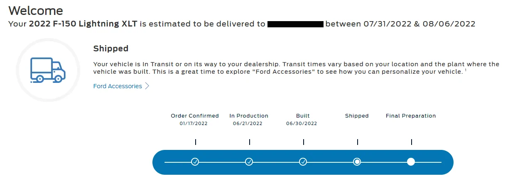The width and height of the screenshot is (520, 188).
Task: Click the Order Confirmed checkmark circle
Action: [x=195, y=161]
